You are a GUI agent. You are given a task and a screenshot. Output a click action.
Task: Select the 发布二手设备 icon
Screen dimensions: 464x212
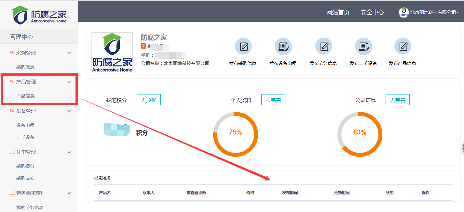363,46
